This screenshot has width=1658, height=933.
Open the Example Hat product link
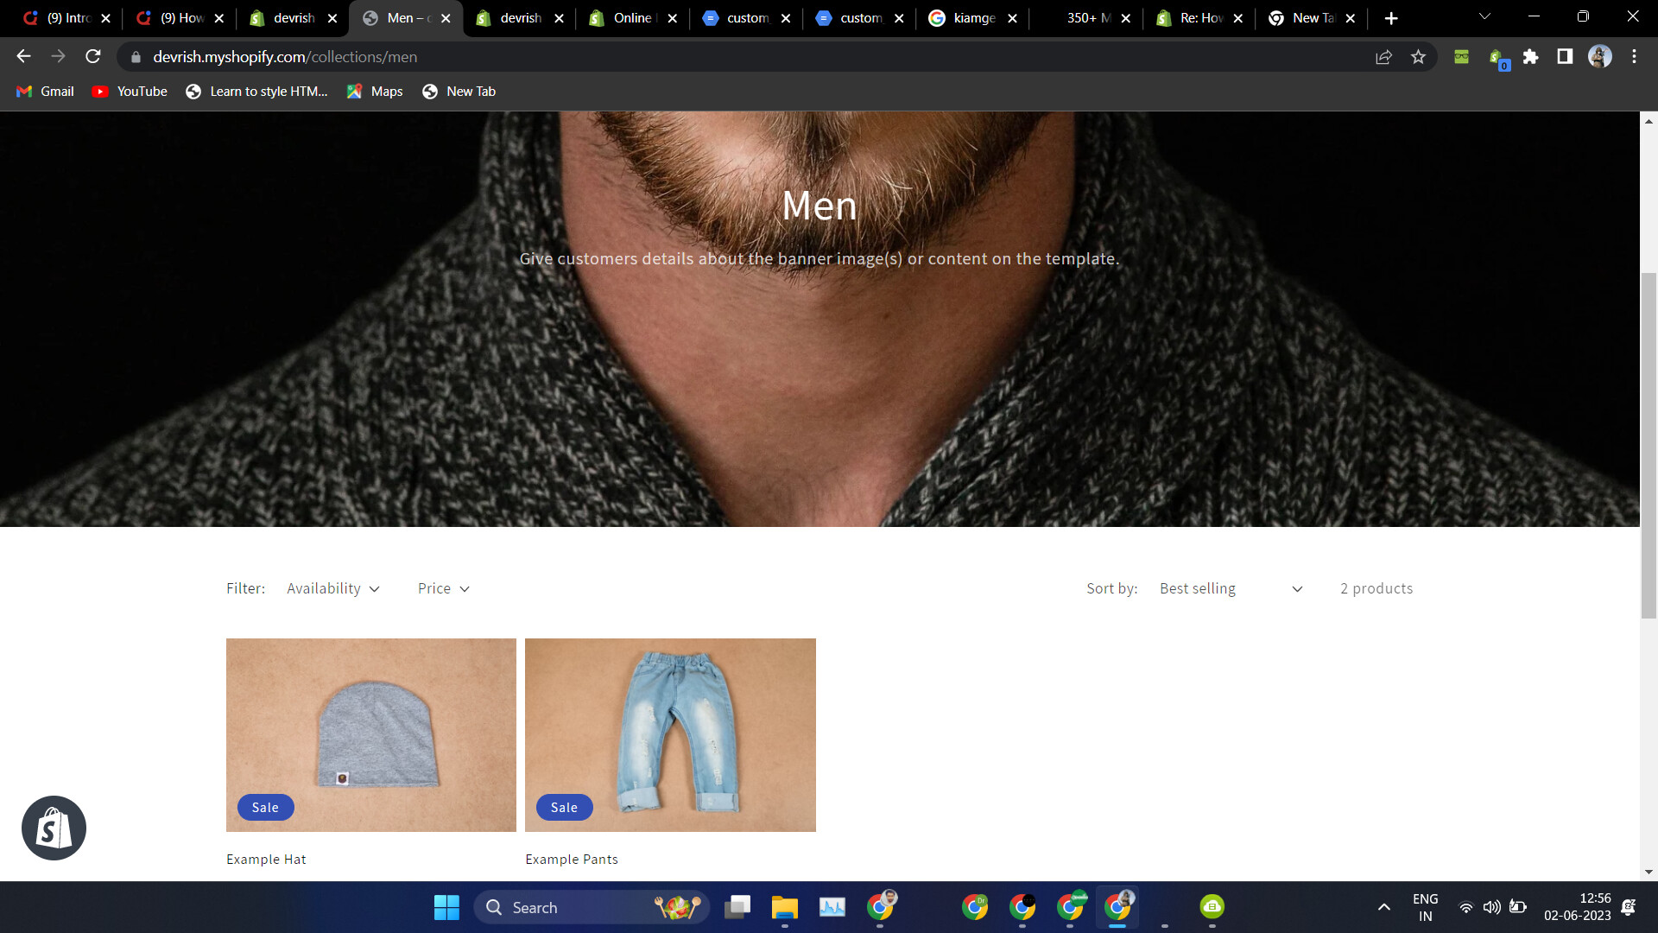(266, 859)
